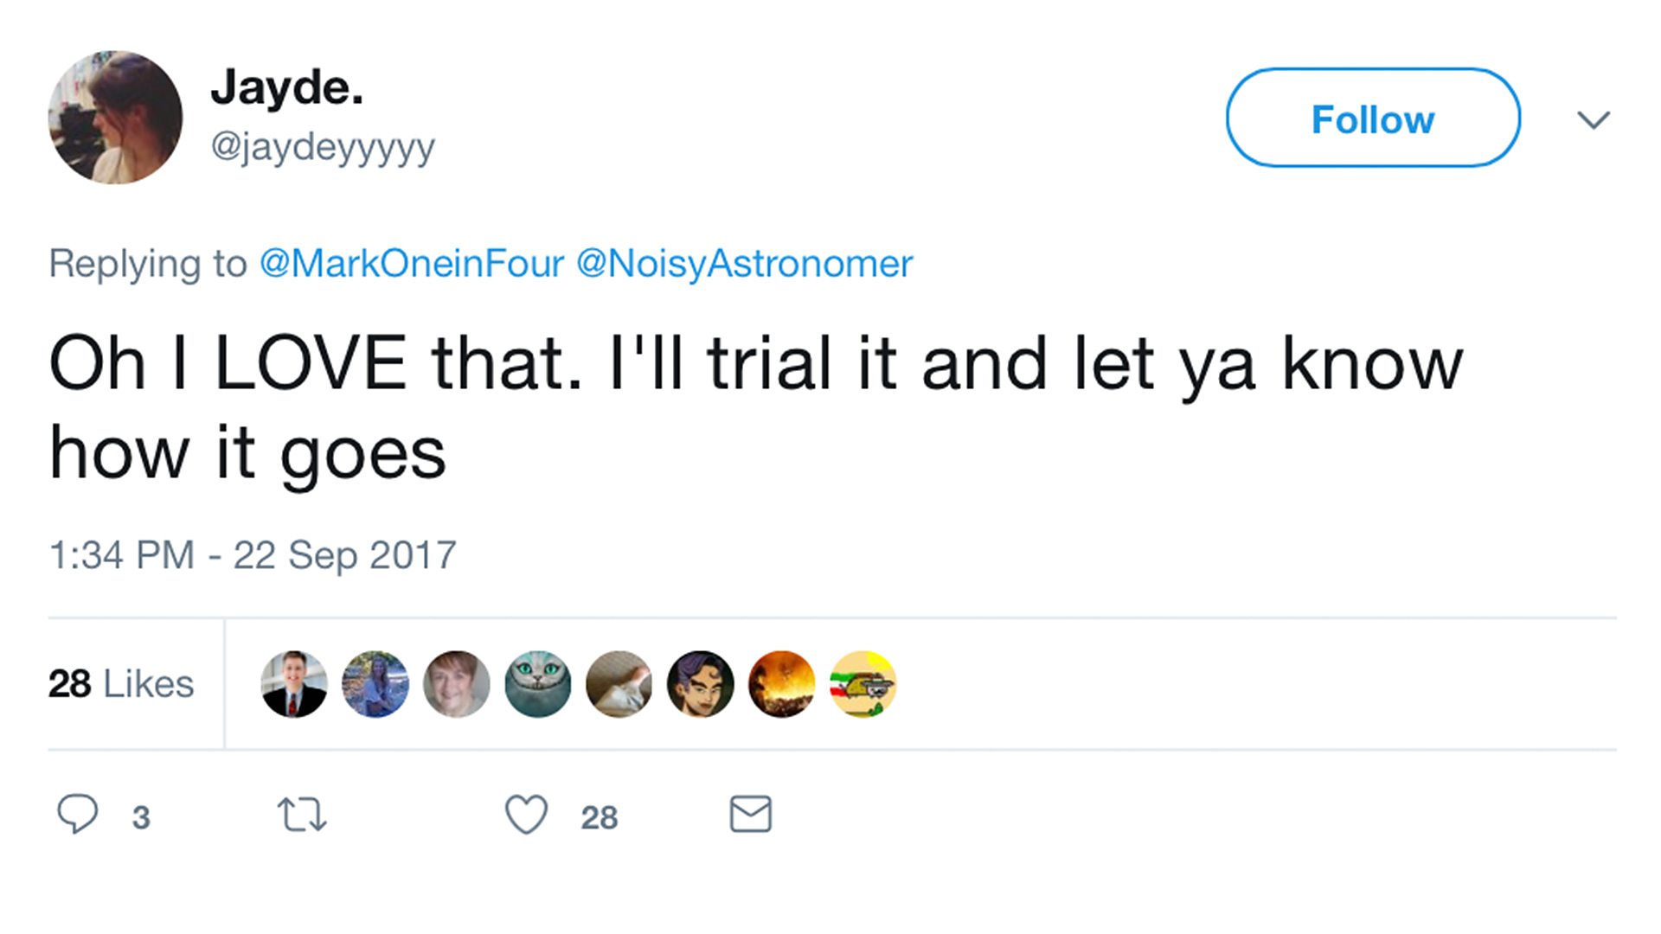Viewport: 1661px width, 934px height.
Task: Open the @NoisyAstronomer profile link
Action: click(744, 264)
